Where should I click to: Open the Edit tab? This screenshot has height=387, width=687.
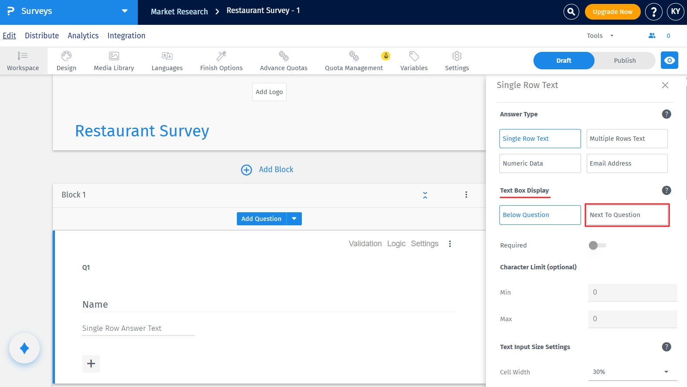[x=9, y=36]
